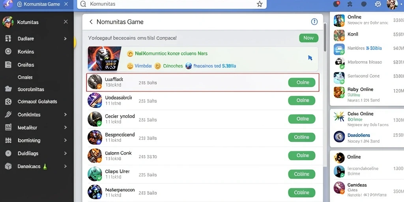Click the Iomioiing grid icon
Viewport: 404px width, 202px height.
(x=8, y=140)
